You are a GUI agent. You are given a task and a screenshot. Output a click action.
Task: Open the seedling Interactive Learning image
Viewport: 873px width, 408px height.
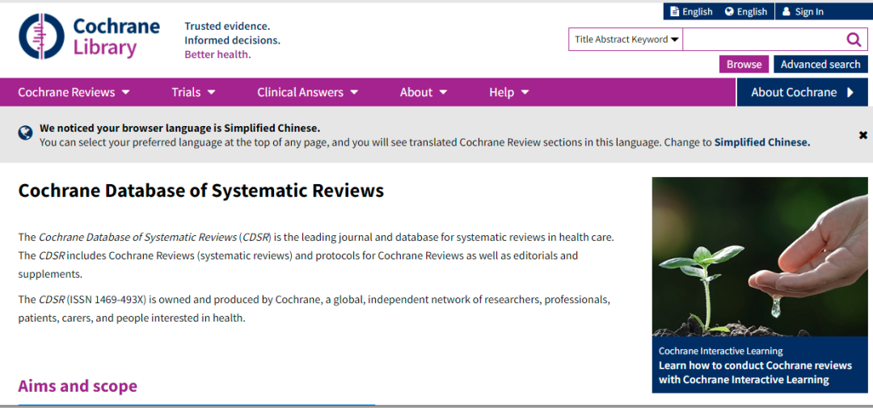(760, 257)
